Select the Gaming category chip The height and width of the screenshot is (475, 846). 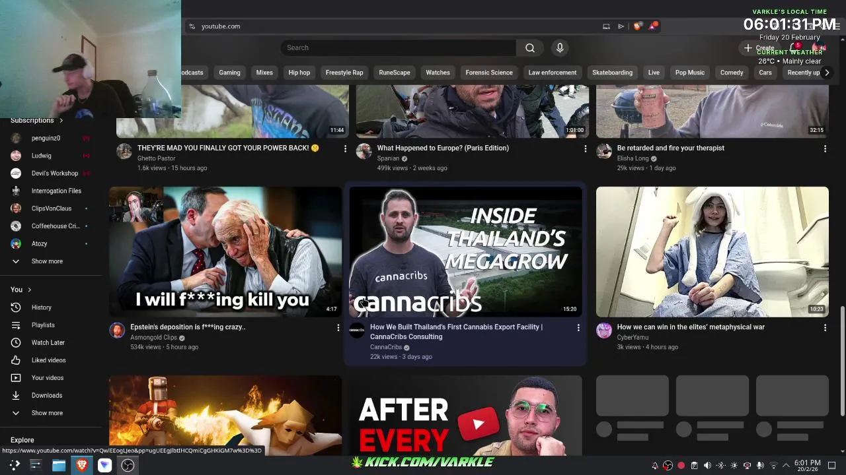[x=229, y=73]
